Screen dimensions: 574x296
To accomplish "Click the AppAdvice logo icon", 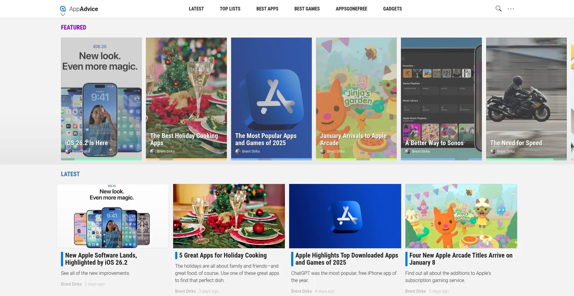I will [x=62, y=9].
